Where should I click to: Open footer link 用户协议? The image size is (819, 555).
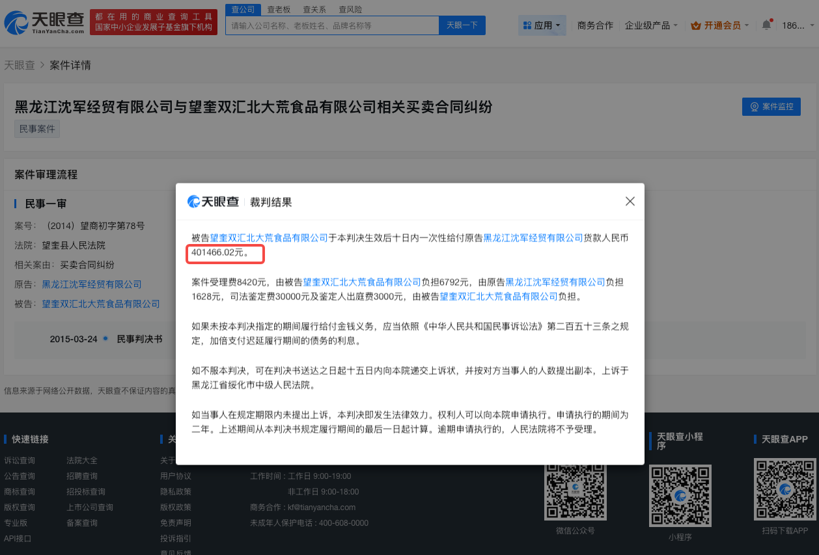176,476
